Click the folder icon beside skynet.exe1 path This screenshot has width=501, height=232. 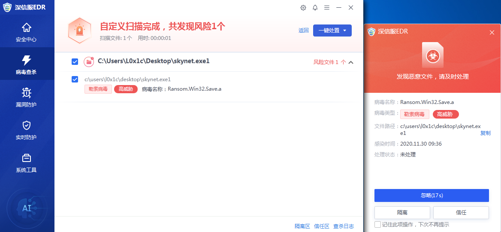[88, 62]
